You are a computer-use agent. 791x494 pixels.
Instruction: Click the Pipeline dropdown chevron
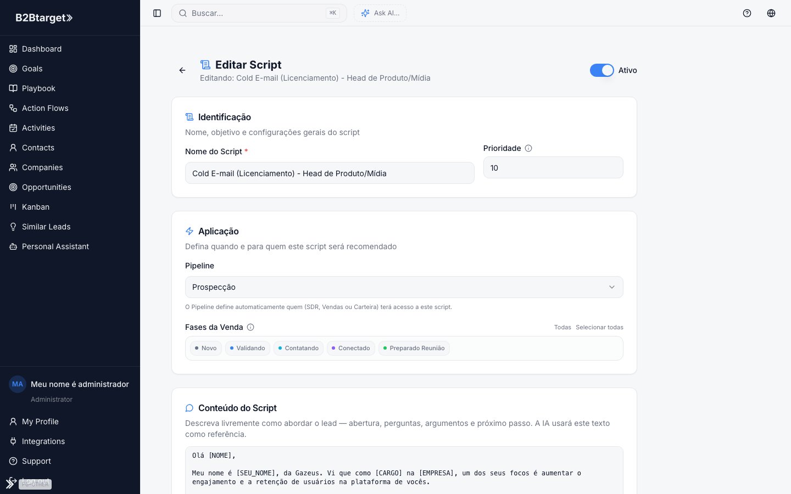pyautogui.click(x=612, y=287)
